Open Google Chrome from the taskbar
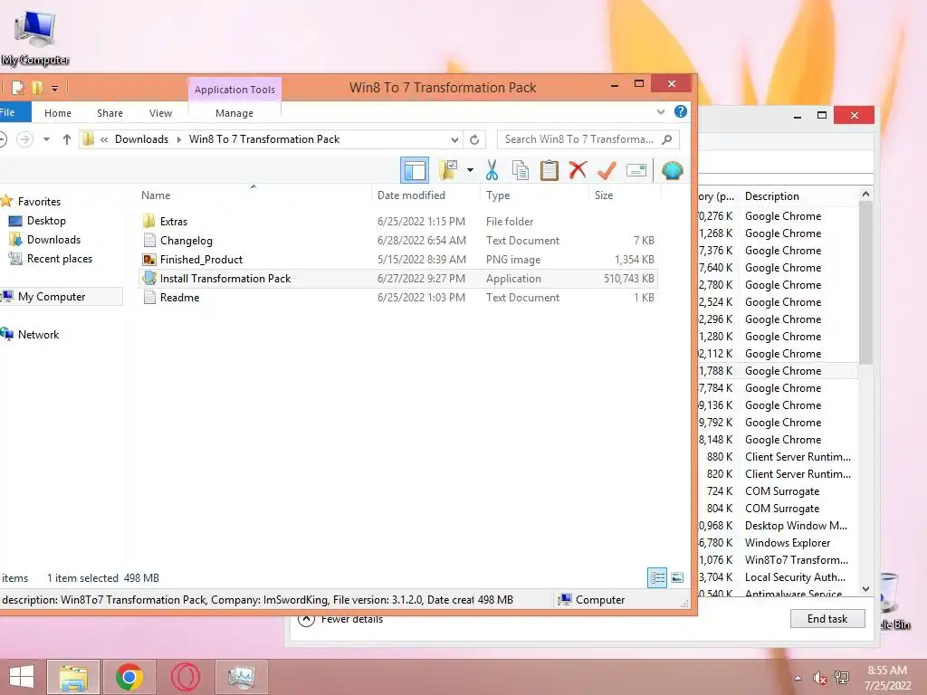Screen dimensions: 927x695 129,677
